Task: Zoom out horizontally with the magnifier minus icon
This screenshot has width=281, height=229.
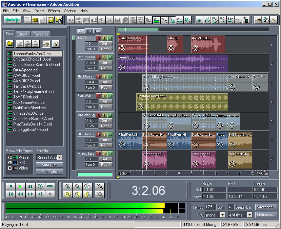Action: pyautogui.click(x=77, y=186)
